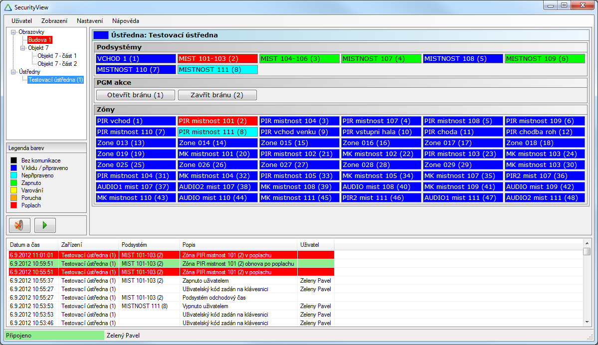This screenshot has height=345, width=598.
Task: Click the event log scrollbar down arrow
Action: [x=587, y=322]
